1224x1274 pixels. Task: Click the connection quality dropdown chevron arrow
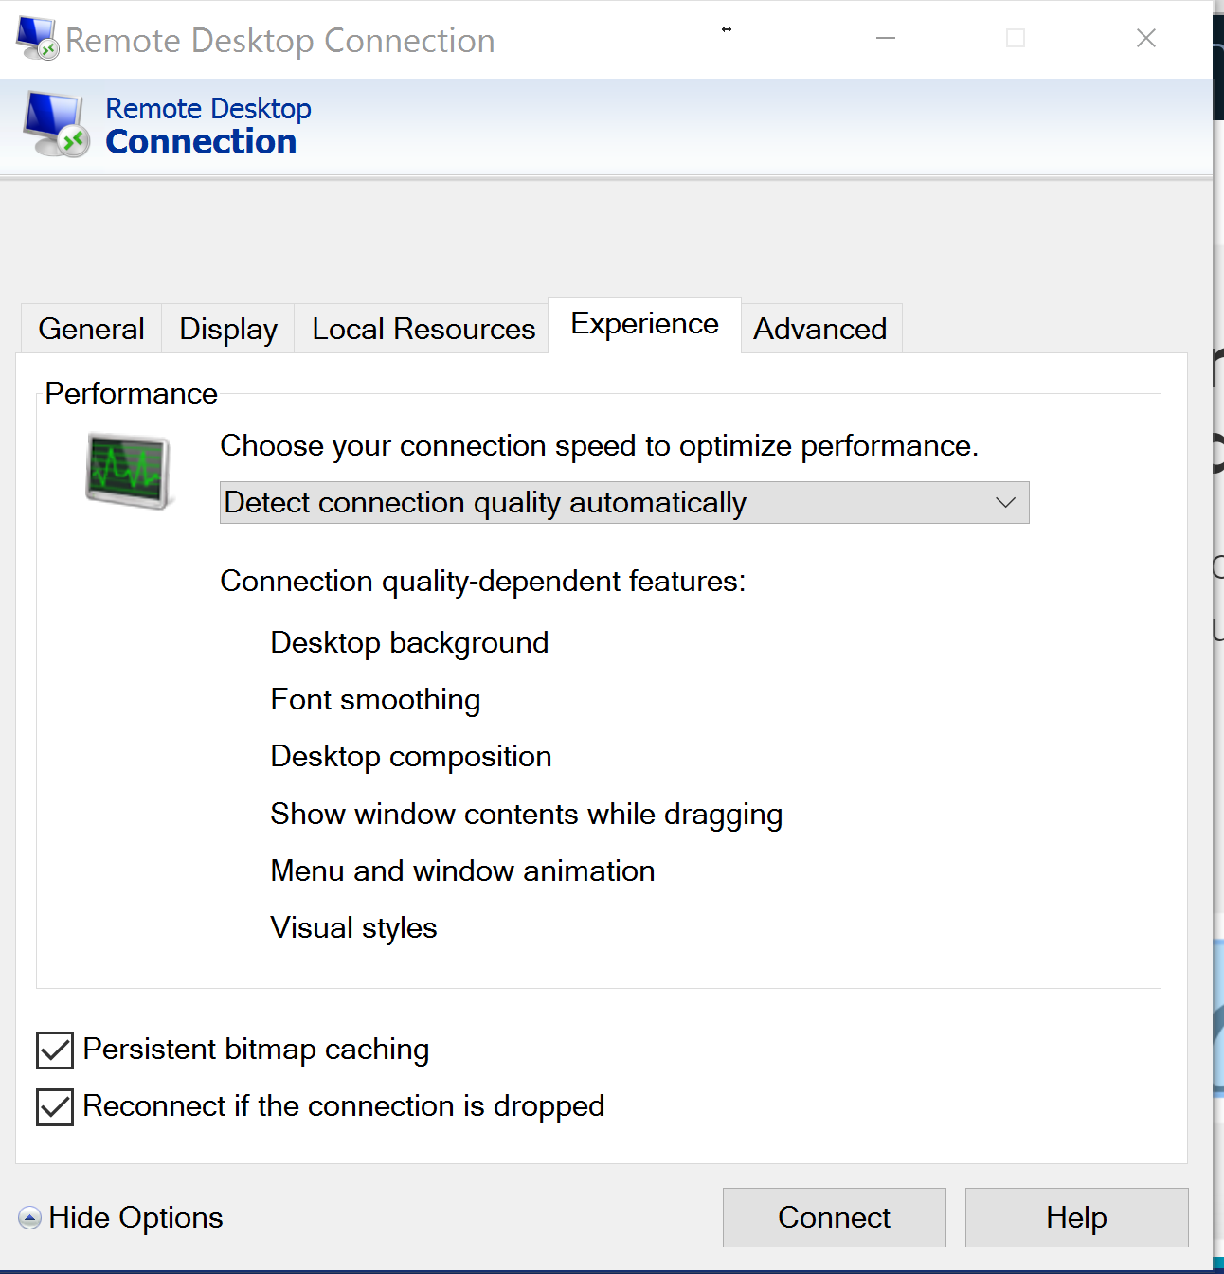tap(1005, 503)
